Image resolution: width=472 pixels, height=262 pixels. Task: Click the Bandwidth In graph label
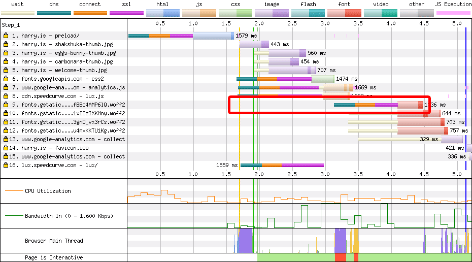69,216
